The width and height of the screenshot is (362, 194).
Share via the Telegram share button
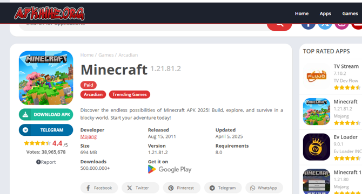coord(223,188)
